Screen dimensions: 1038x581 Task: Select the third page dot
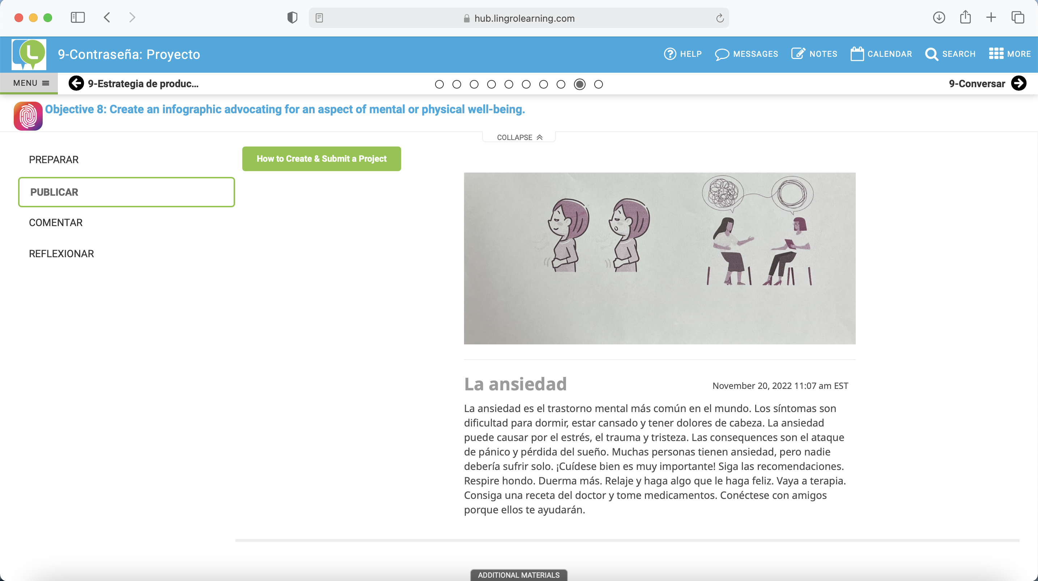pos(474,84)
